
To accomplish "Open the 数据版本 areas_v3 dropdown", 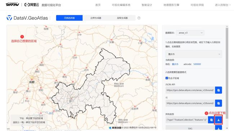I will [190, 33].
